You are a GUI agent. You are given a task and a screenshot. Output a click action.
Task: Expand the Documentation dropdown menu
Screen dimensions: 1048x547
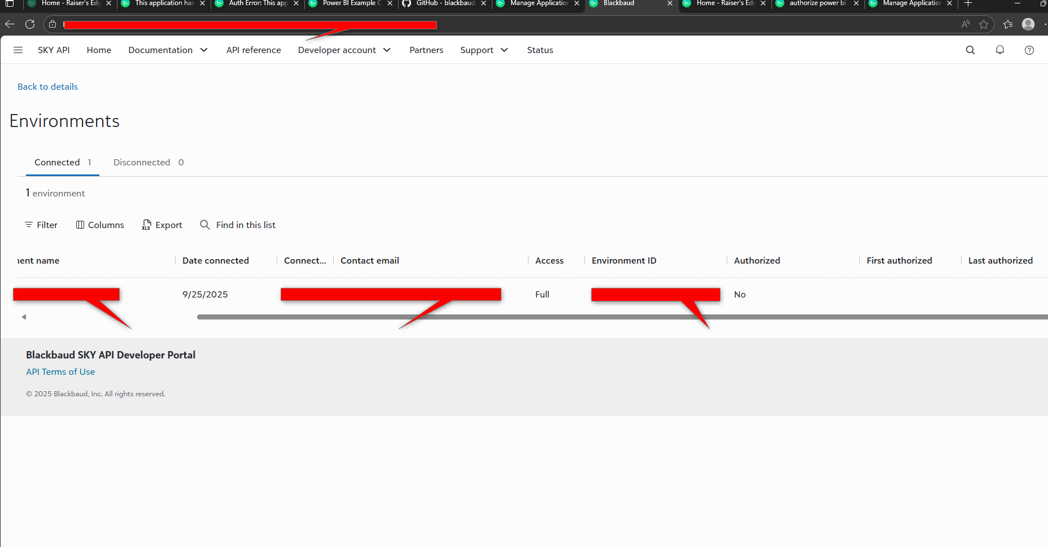[168, 50]
